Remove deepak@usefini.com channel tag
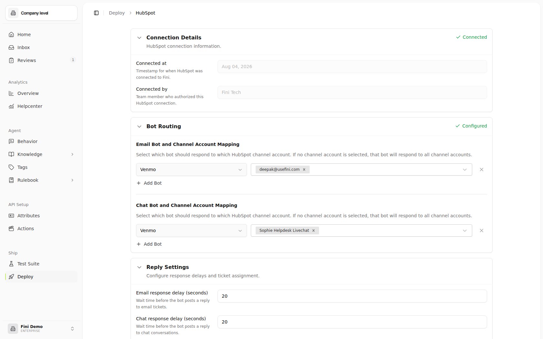The image size is (543, 339). 304,169
